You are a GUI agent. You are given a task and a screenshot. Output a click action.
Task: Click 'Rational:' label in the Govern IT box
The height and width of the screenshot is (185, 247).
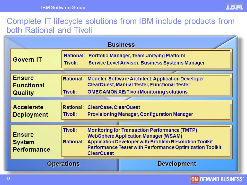[x=74, y=55]
